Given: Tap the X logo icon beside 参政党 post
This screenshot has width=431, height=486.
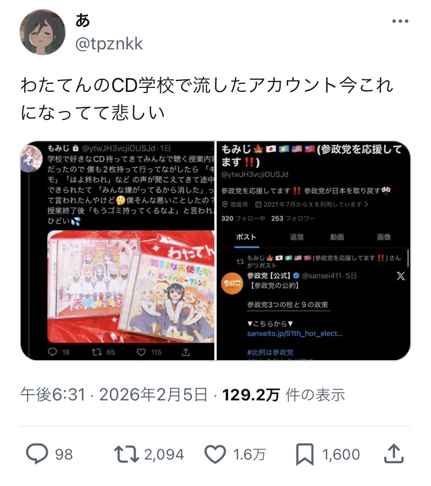Looking at the screenshot, I should 401,276.
